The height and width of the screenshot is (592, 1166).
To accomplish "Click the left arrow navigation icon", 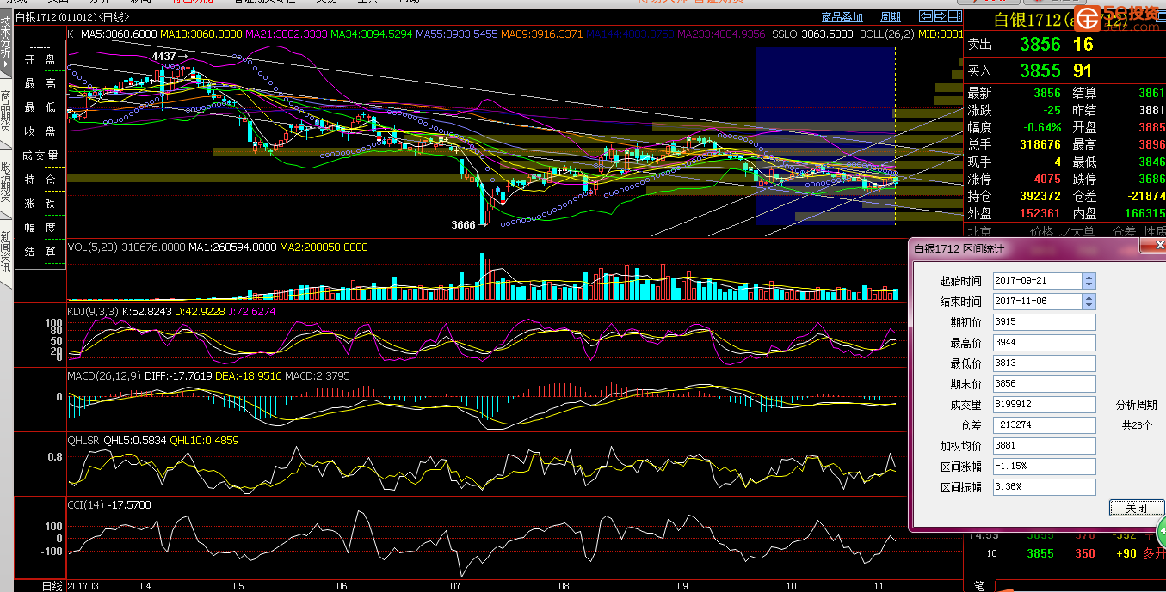I will click(926, 16).
